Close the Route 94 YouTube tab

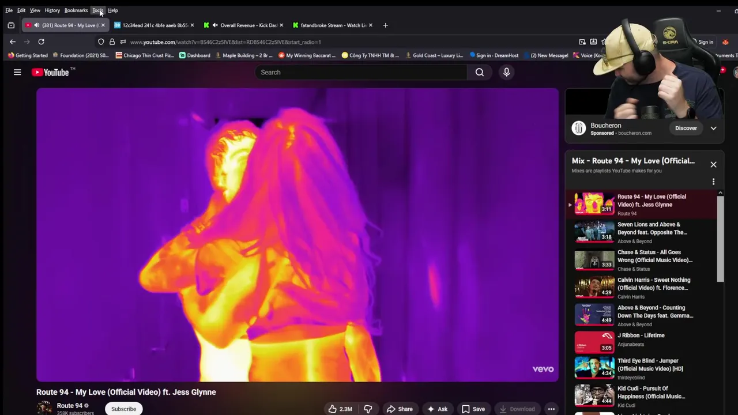(103, 25)
